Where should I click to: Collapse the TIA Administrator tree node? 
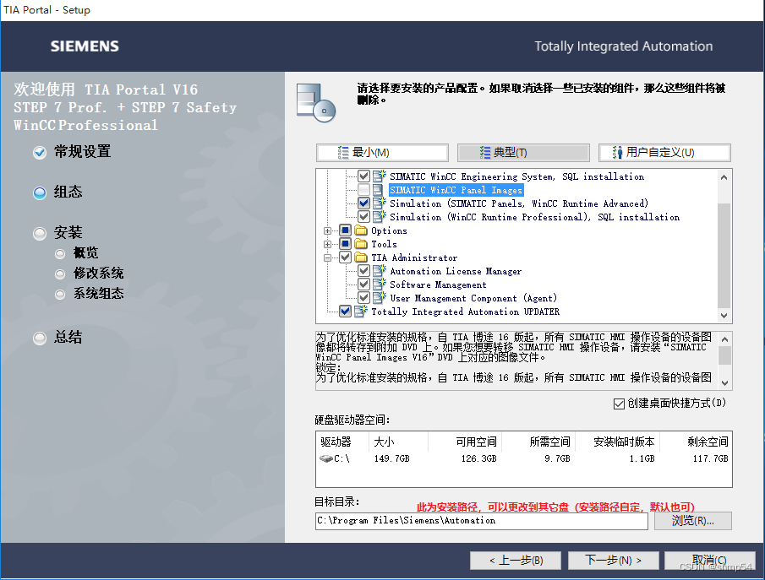[x=327, y=257]
